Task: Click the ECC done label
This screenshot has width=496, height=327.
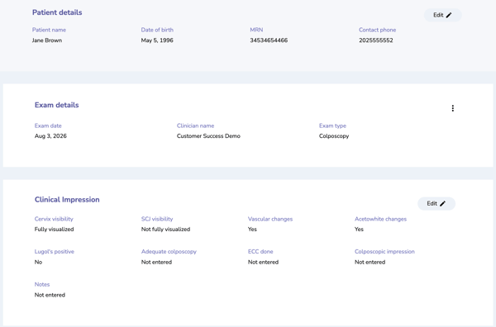Action: click(260, 252)
